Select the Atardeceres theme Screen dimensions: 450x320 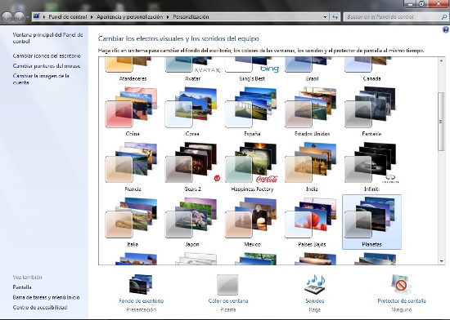click(x=133, y=69)
